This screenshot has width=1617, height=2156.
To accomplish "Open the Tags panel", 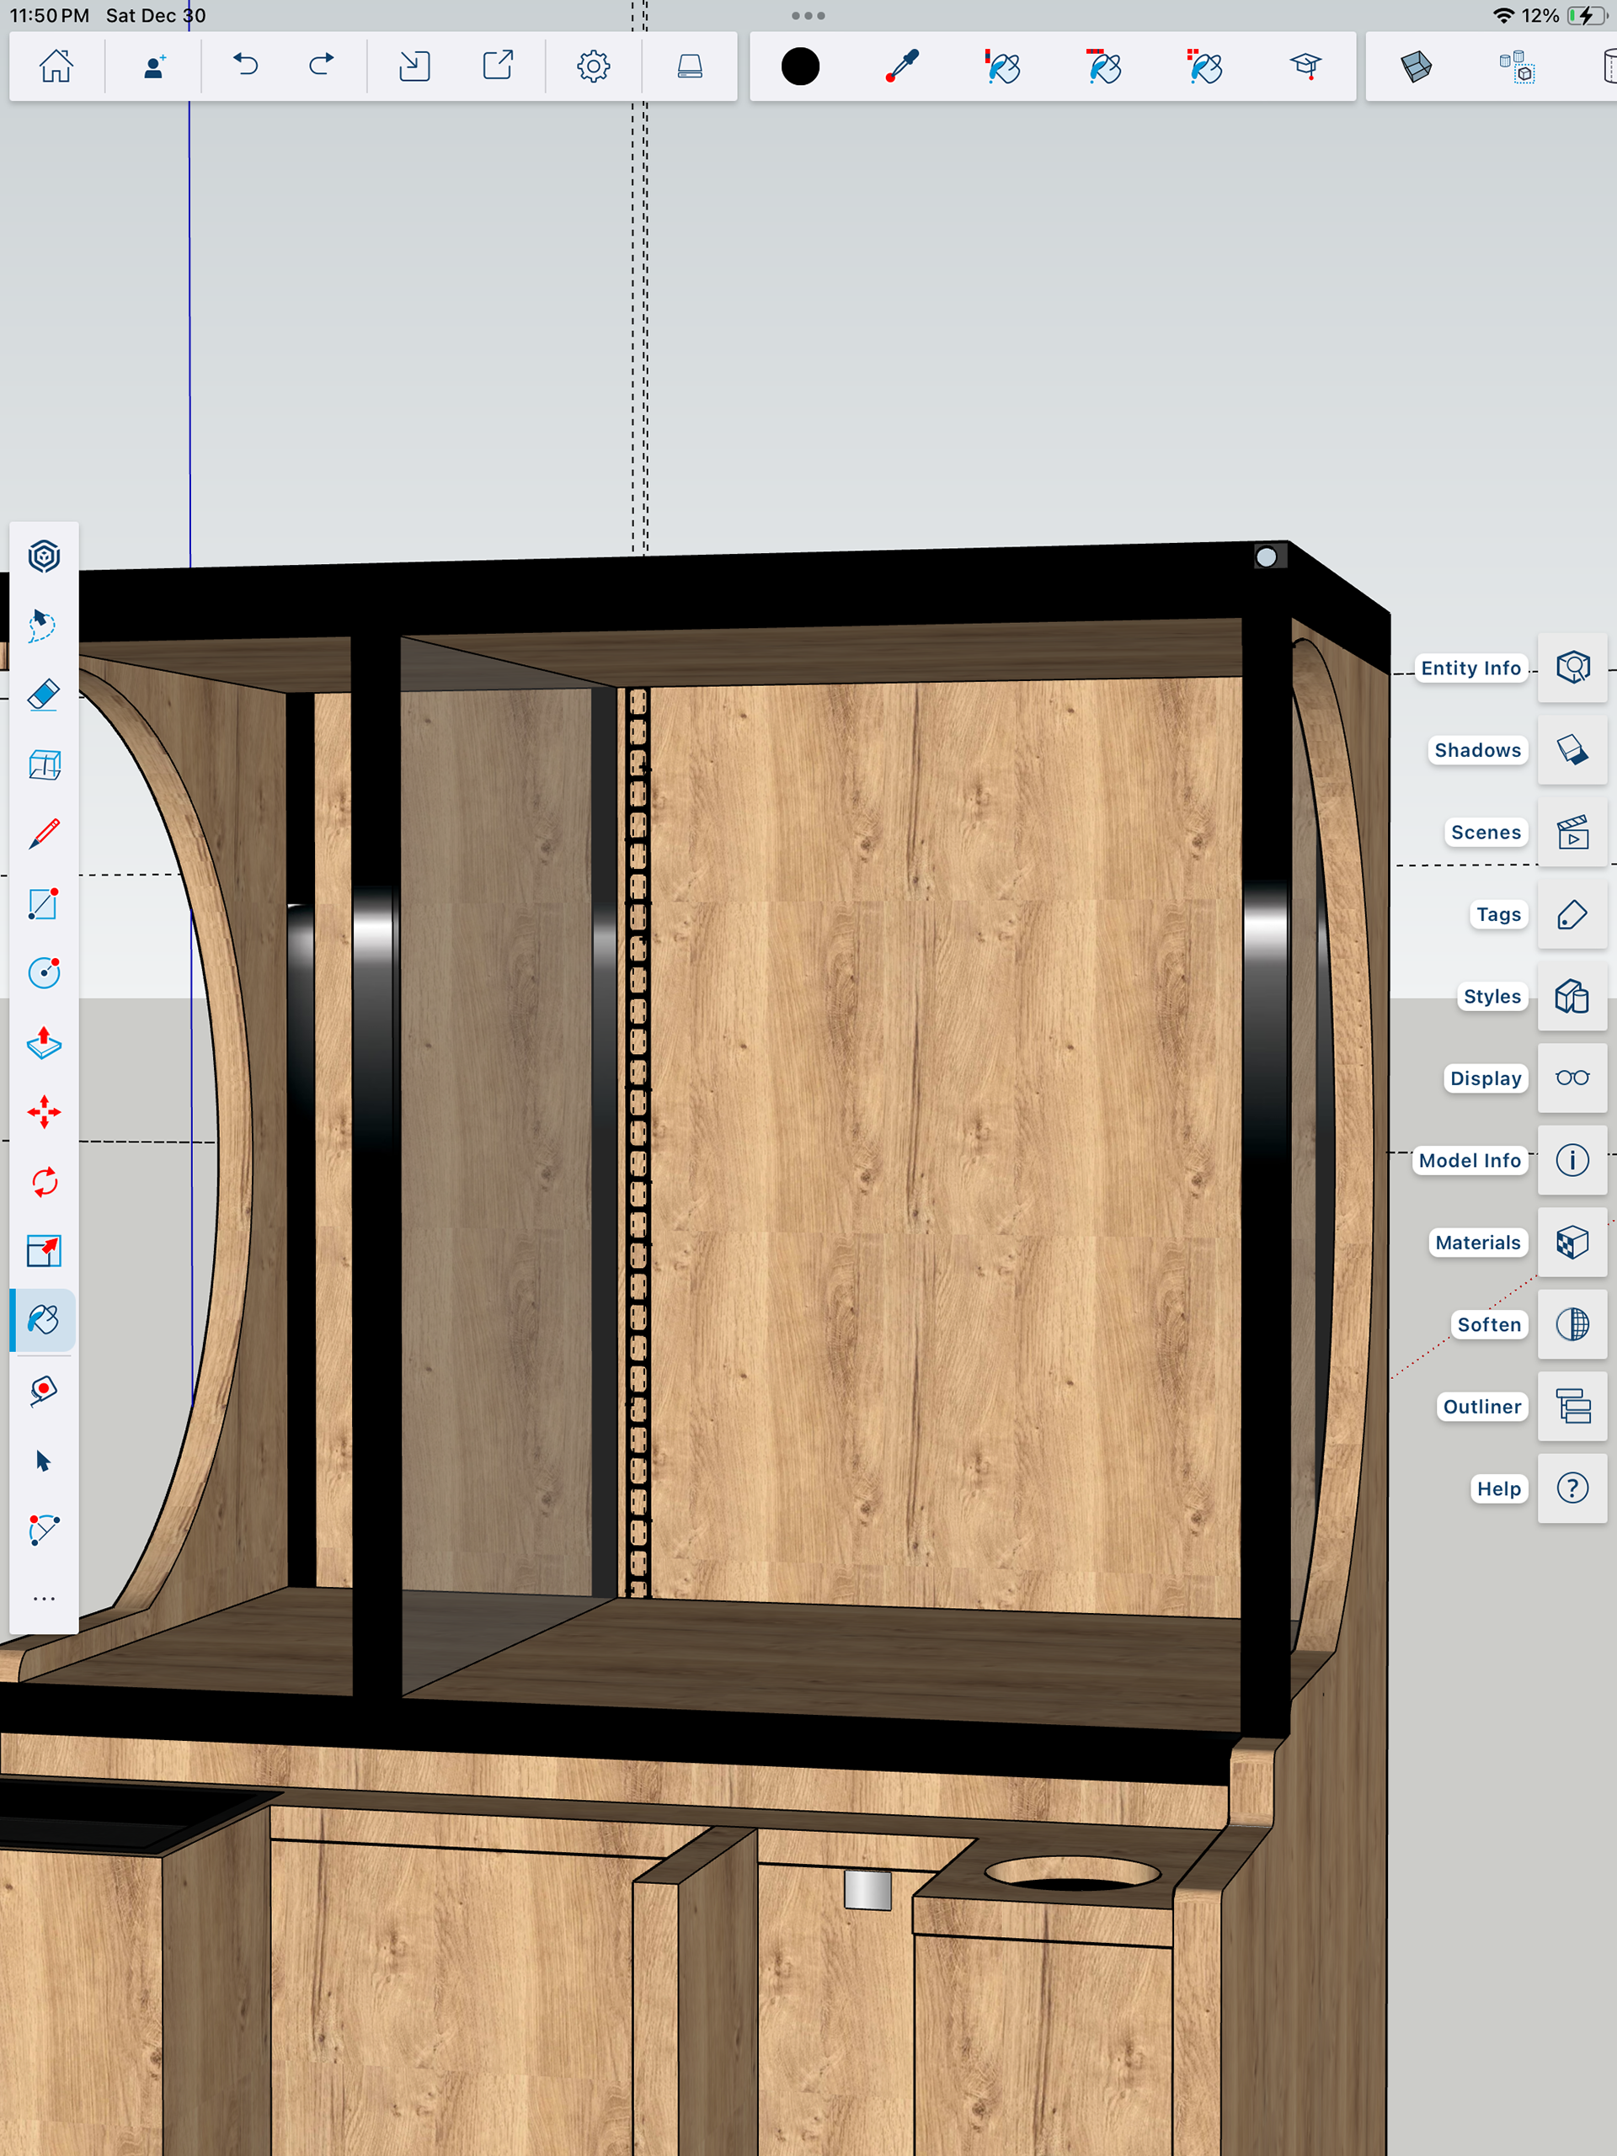I will click(x=1572, y=914).
